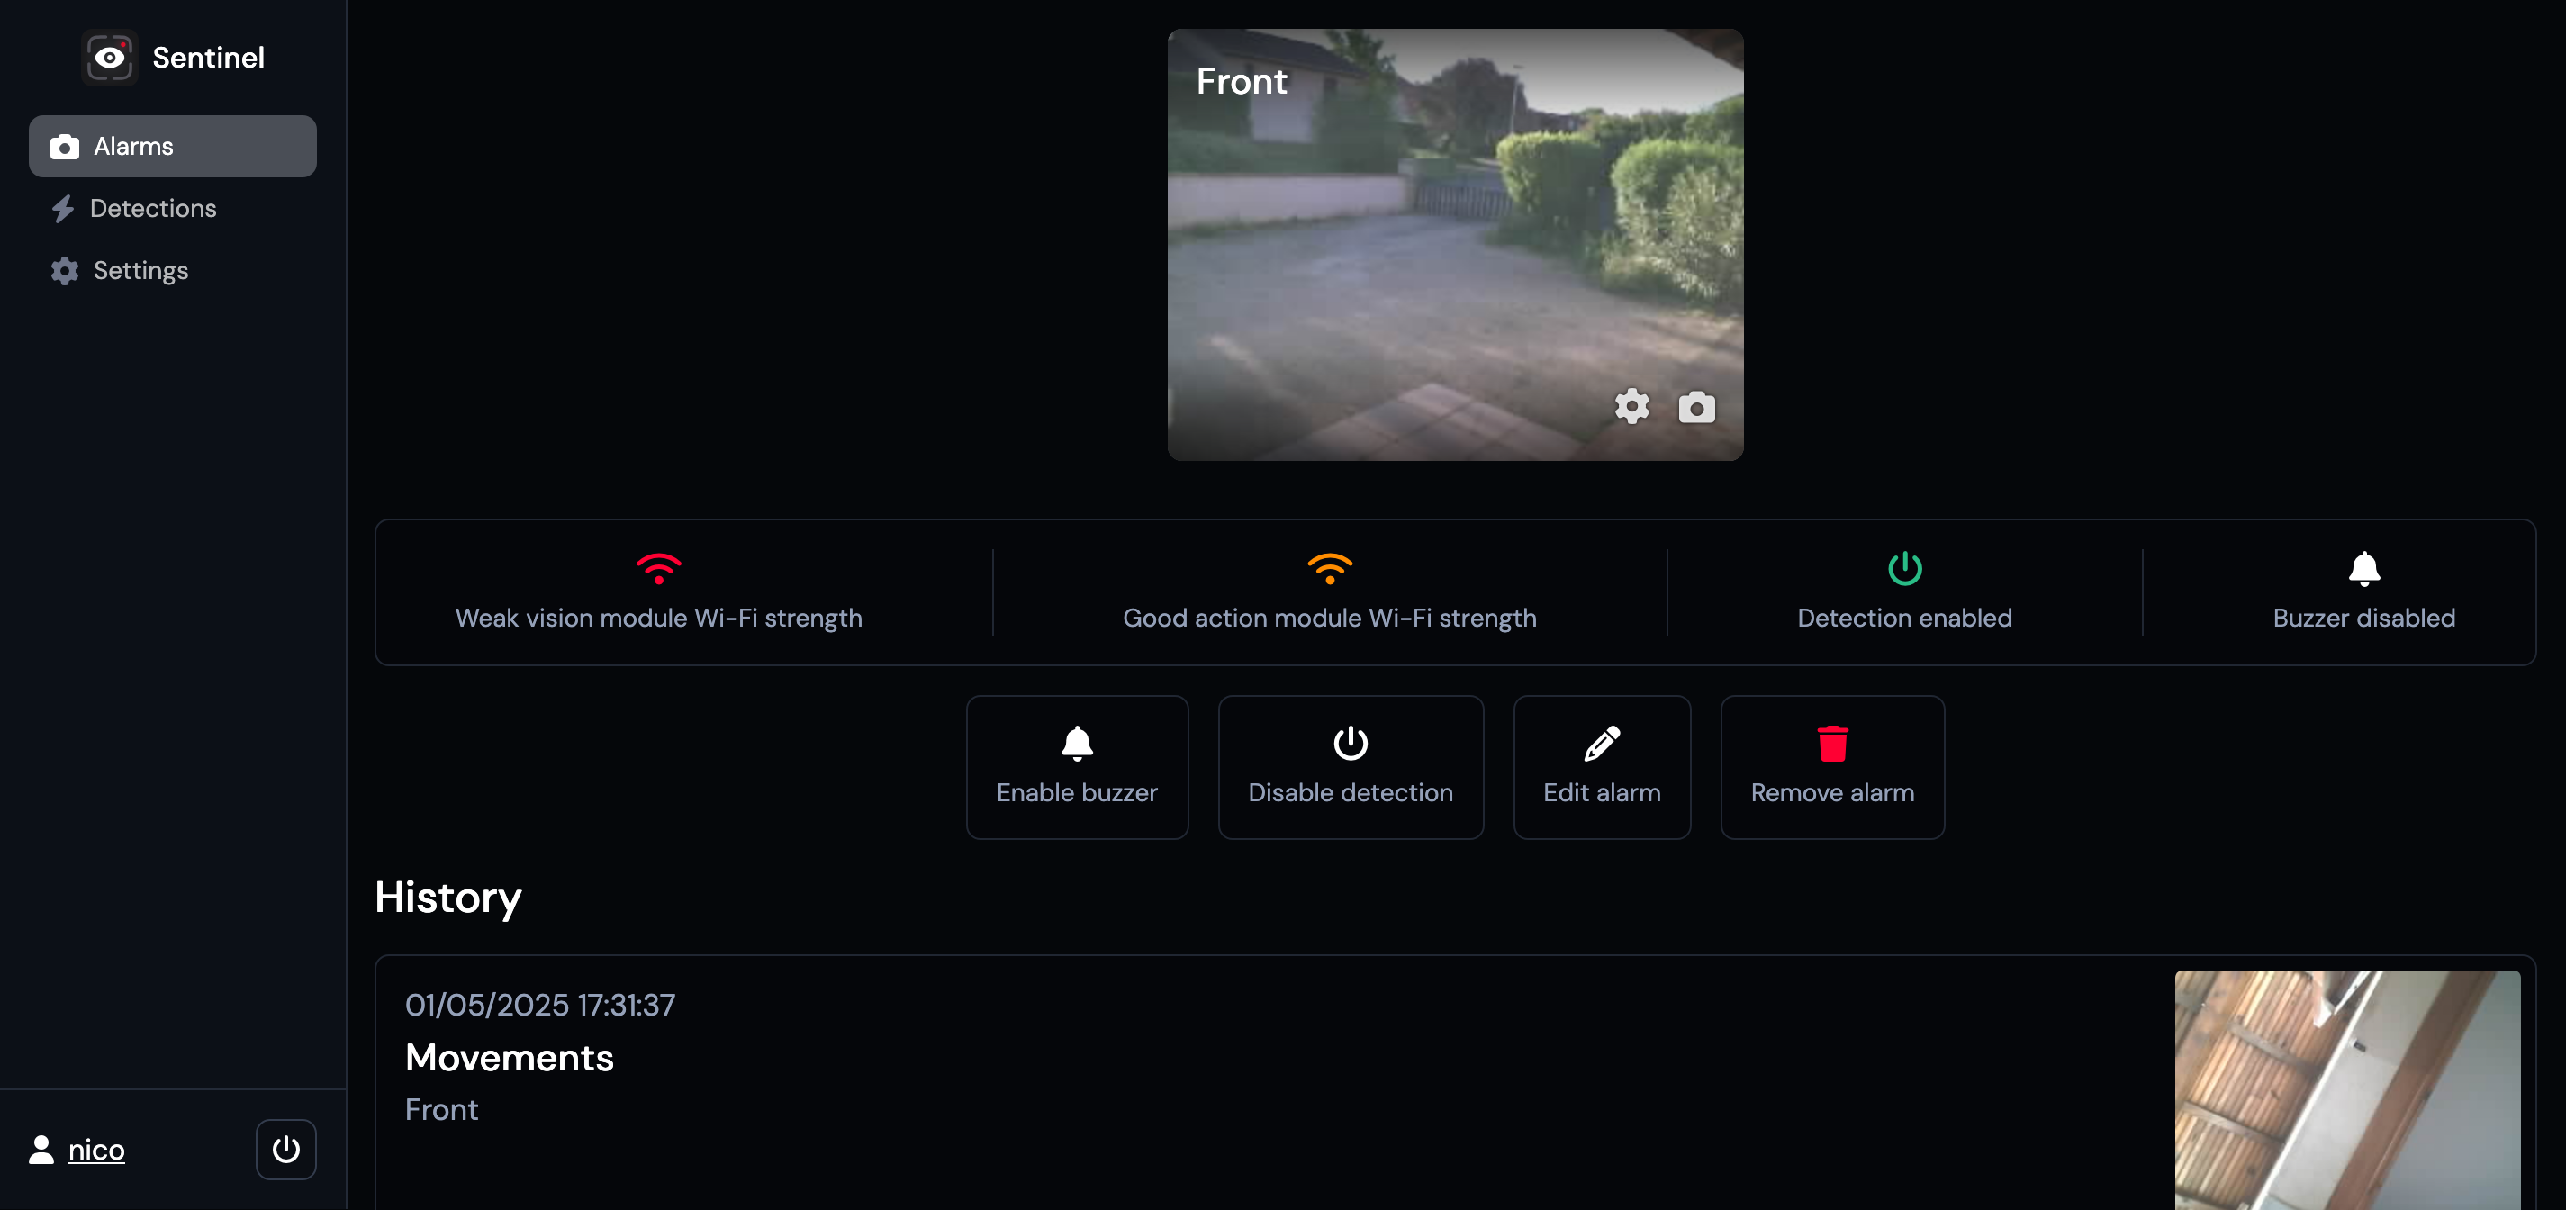Click the user profile icon beside nico
2566x1210 pixels.
click(x=41, y=1150)
